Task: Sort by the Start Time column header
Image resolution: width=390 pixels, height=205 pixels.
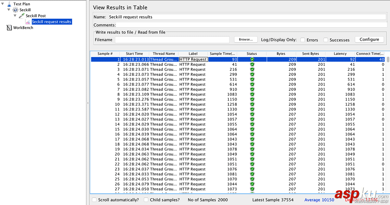Action: click(x=134, y=54)
